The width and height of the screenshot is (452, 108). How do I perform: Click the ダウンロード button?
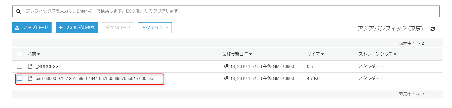click(118, 28)
